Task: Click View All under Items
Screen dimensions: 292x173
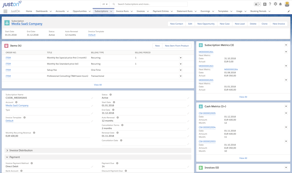Action: click(x=98, y=85)
